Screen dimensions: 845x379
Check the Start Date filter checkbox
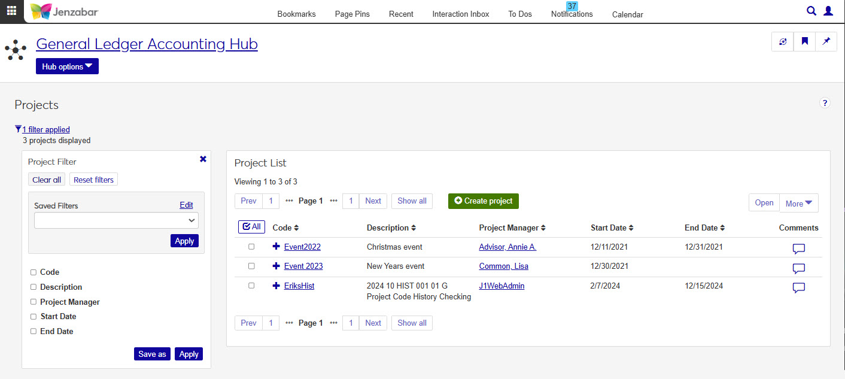[x=34, y=317]
